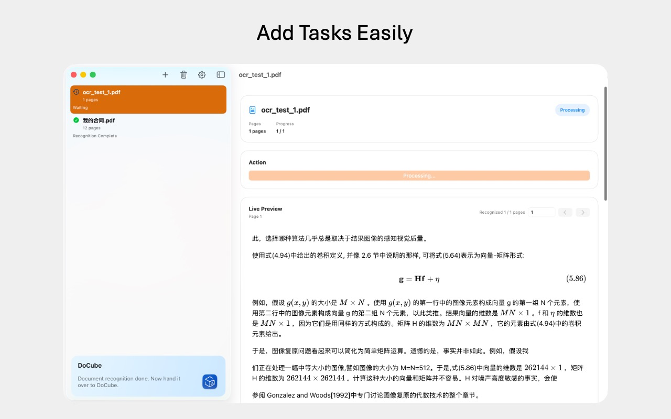Click the green zoom window button
Image resolution: width=671 pixels, height=419 pixels.
click(93, 75)
